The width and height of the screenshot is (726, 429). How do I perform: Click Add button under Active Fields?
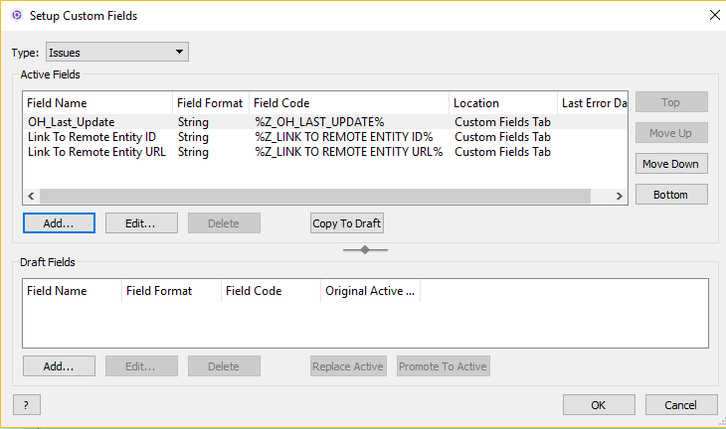point(59,223)
